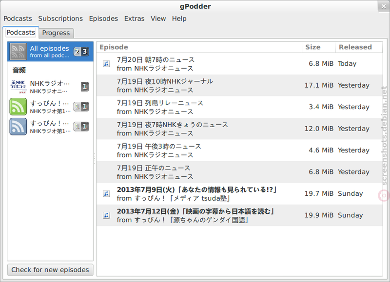Close the gPodder window
The width and height of the screenshot is (390, 282).
[x=384, y=6]
